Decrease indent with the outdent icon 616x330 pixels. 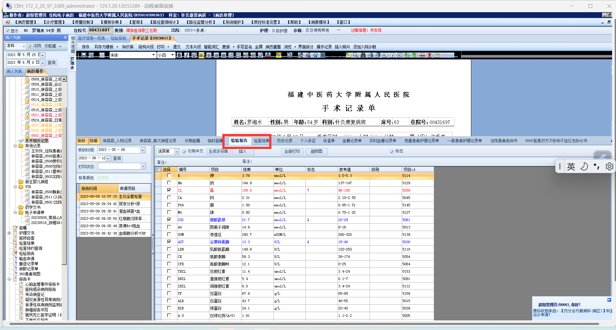pos(246,55)
